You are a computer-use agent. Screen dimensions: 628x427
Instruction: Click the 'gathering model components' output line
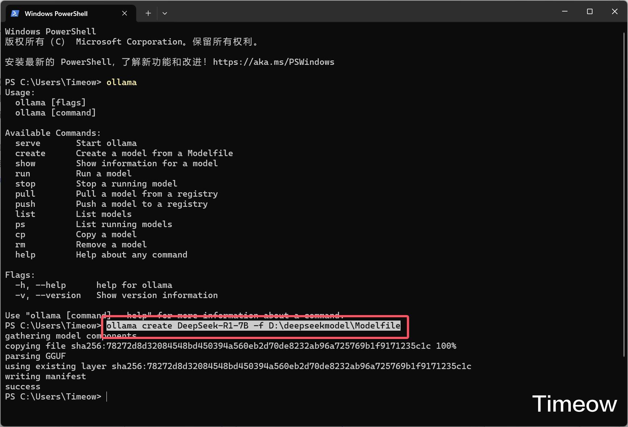71,336
